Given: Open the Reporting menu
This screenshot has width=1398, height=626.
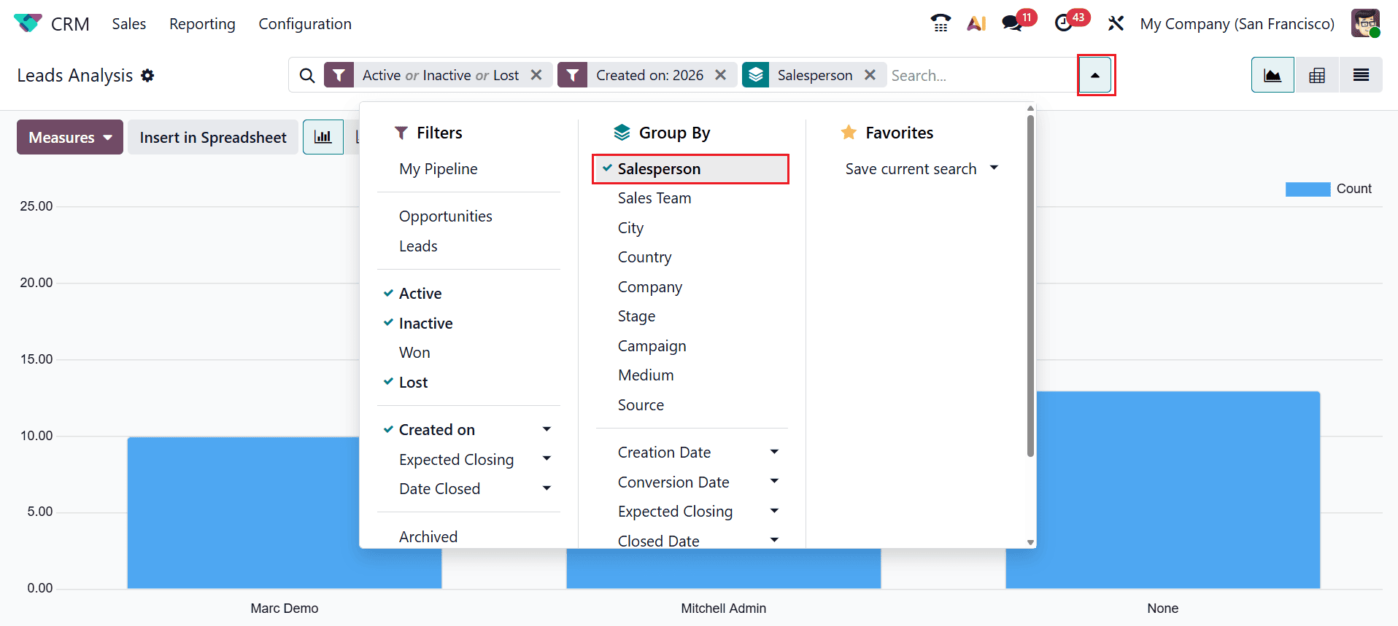Looking at the screenshot, I should click(x=202, y=24).
